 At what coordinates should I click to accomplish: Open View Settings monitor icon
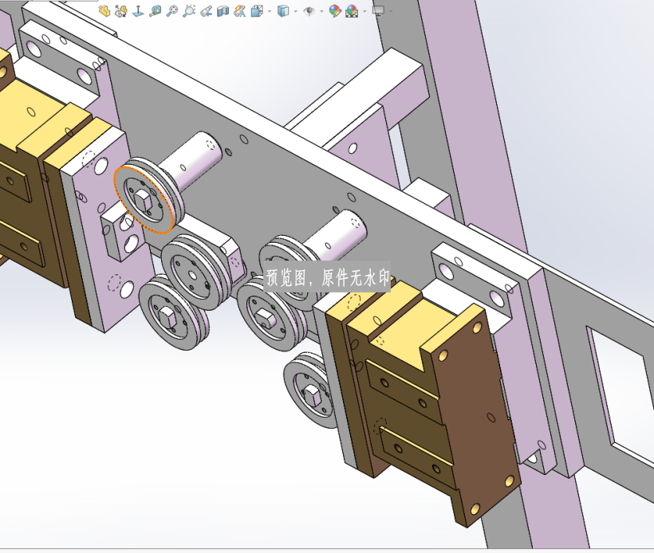pyautogui.click(x=378, y=11)
